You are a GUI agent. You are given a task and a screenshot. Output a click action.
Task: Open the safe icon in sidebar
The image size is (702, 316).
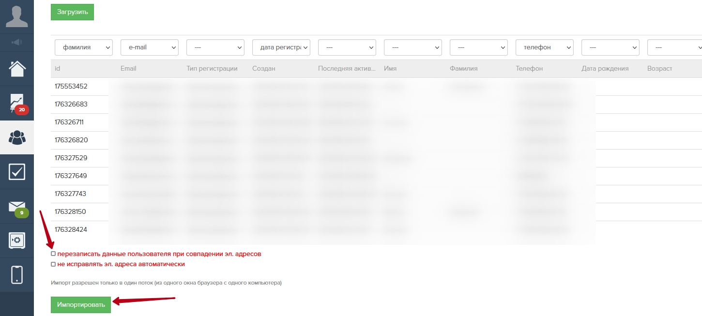coord(17,241)
